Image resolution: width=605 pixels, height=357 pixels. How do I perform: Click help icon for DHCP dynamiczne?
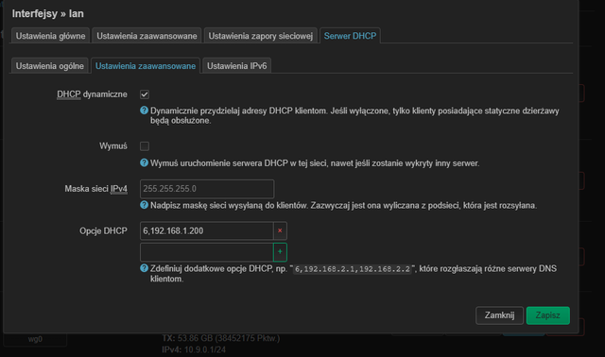[x=144, y=110]
